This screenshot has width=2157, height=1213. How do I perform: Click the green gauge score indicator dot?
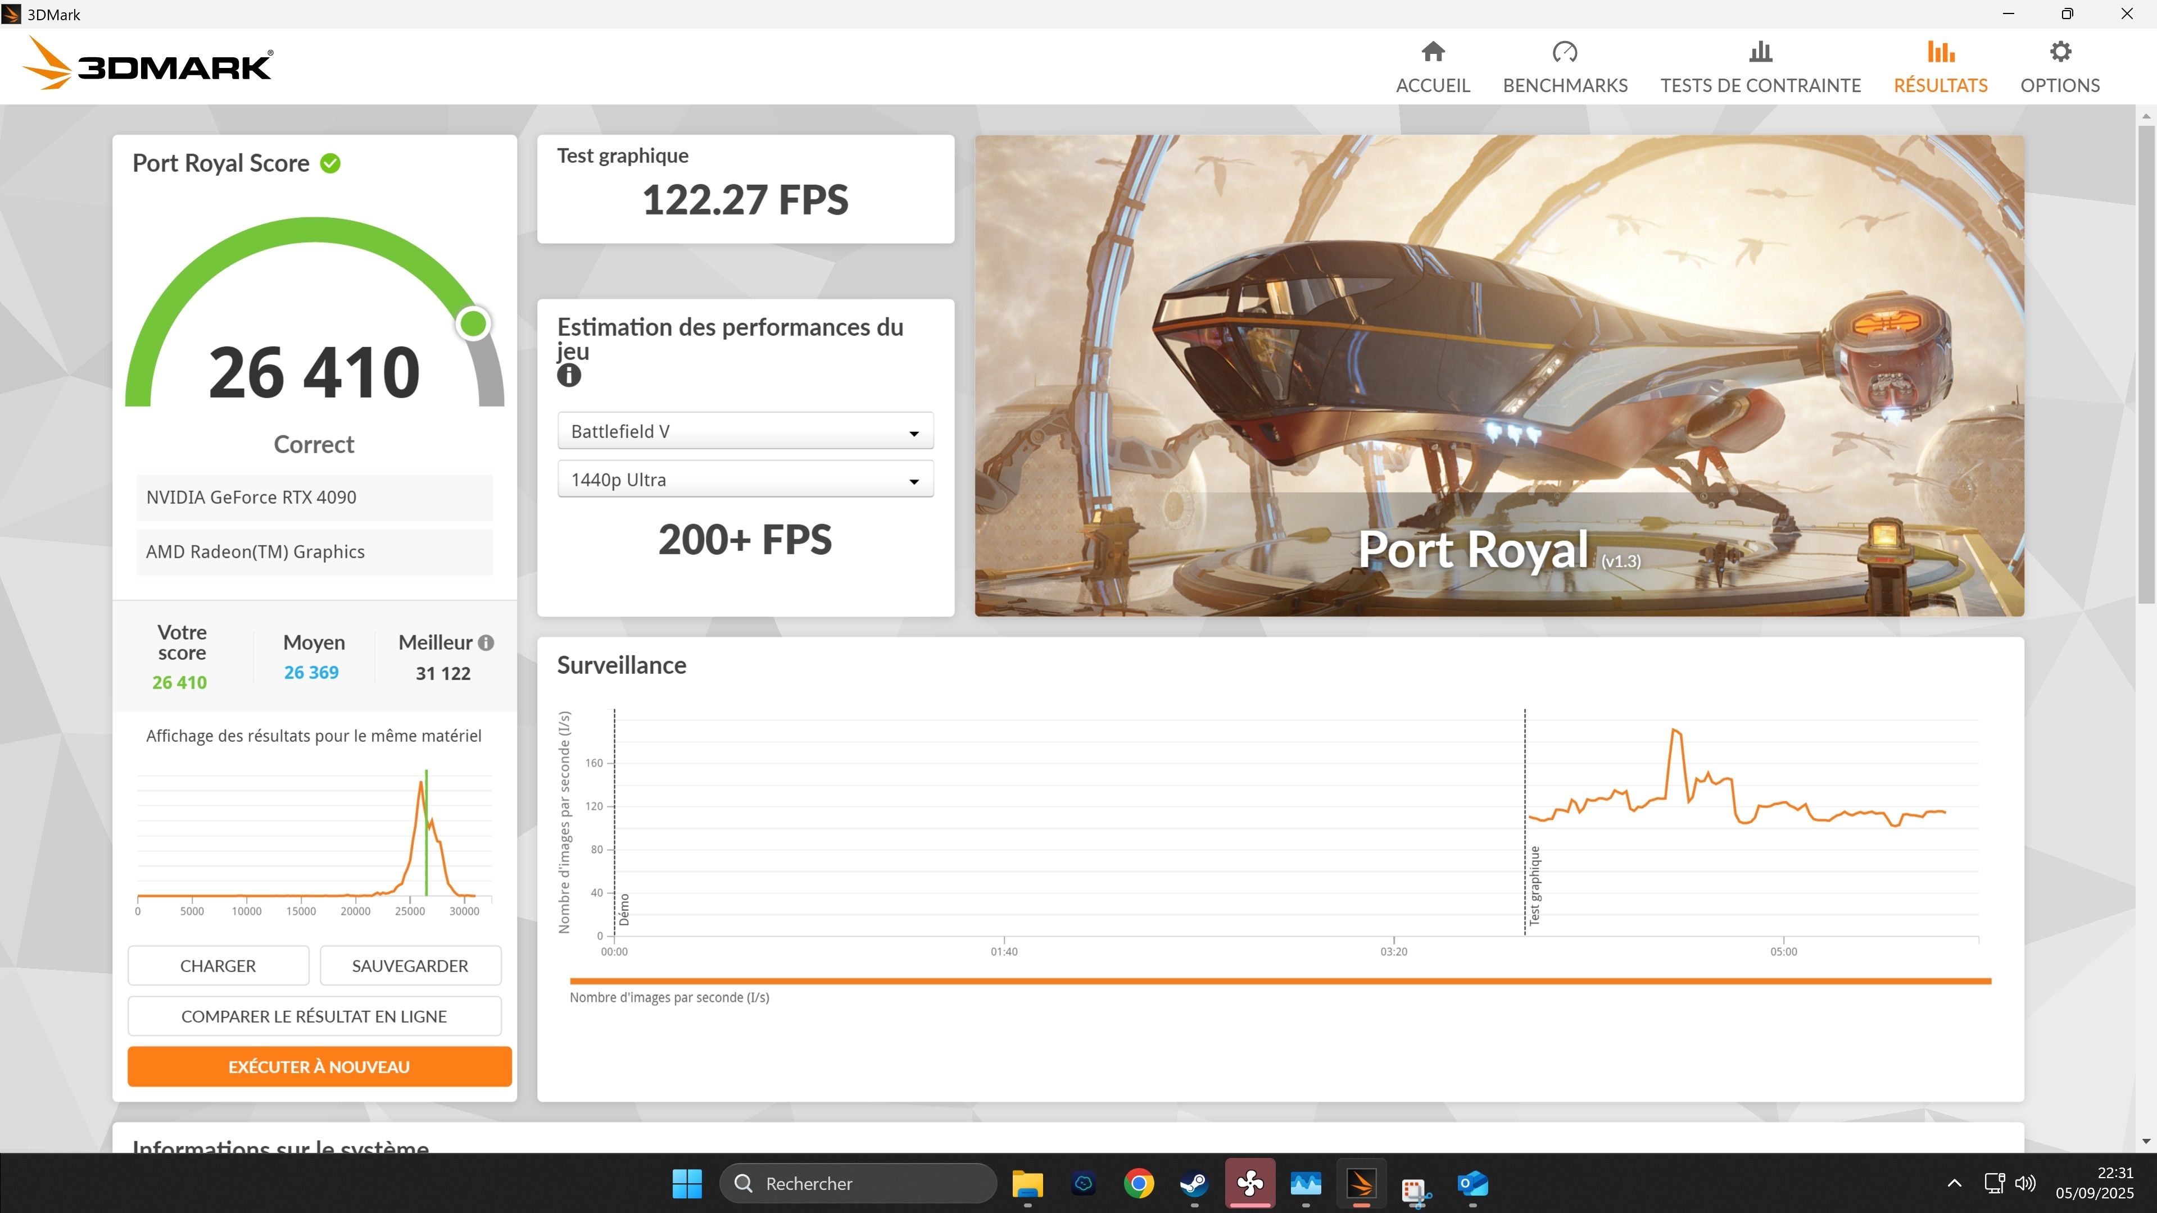click(474, 323)
